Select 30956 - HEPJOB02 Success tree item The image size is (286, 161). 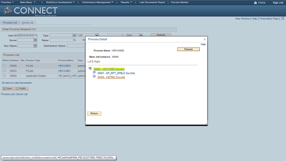point(109,69)
